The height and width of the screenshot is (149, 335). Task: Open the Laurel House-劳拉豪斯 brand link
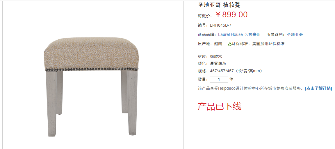click(x=239, y=35)
